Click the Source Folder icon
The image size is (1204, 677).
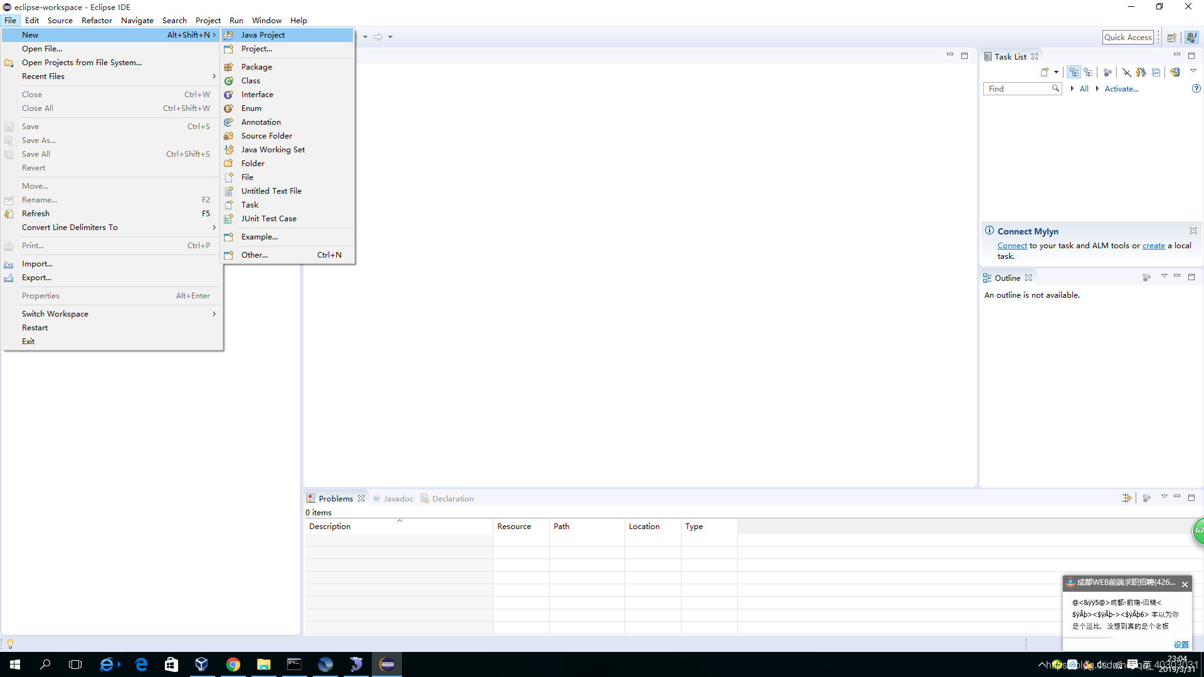click(x=229, y=136)
